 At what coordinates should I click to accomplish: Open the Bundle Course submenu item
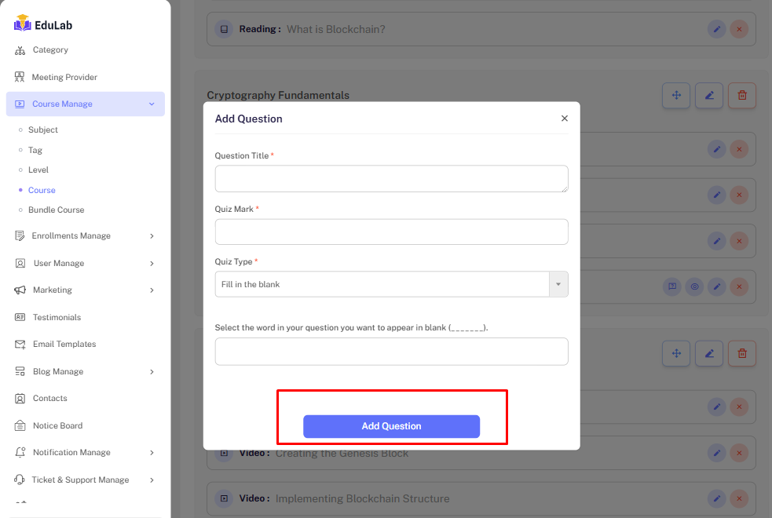point(56,210)
